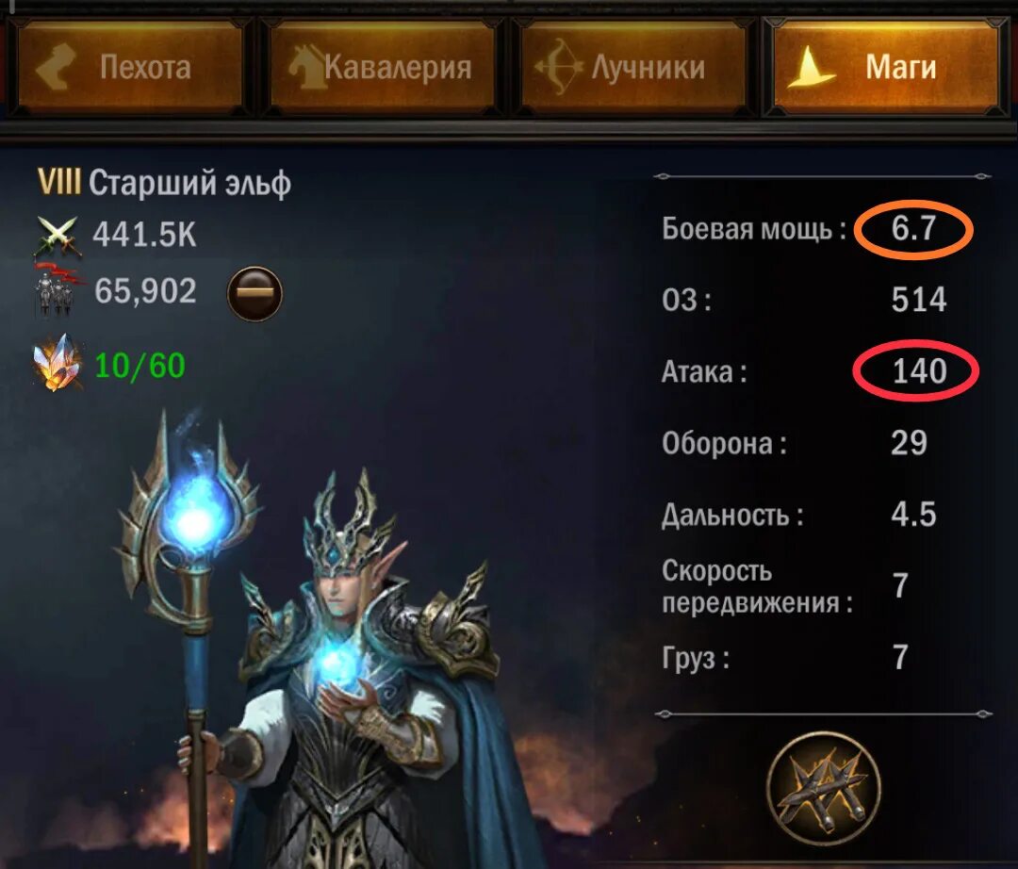This screenshot has height=869, width=1018.
Task: Click the round minus dismiss-troops button
Action: point(254,293)
